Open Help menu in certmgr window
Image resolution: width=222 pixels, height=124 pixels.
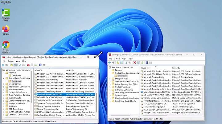point(130,59)
